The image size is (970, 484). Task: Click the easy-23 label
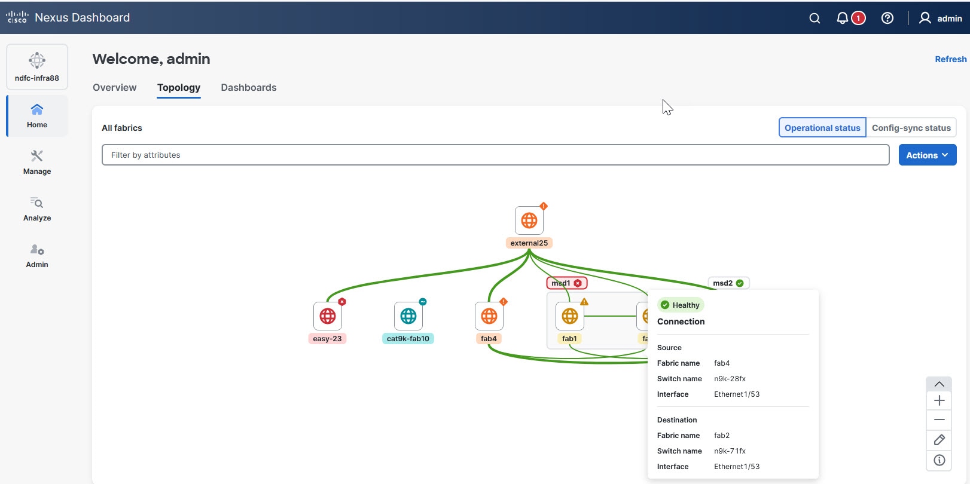click(x=327, y=339)
